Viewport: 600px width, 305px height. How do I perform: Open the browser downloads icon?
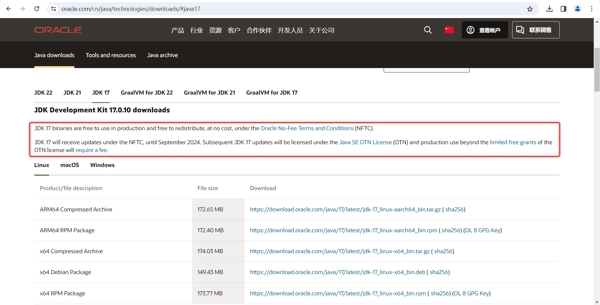point(549,9)
